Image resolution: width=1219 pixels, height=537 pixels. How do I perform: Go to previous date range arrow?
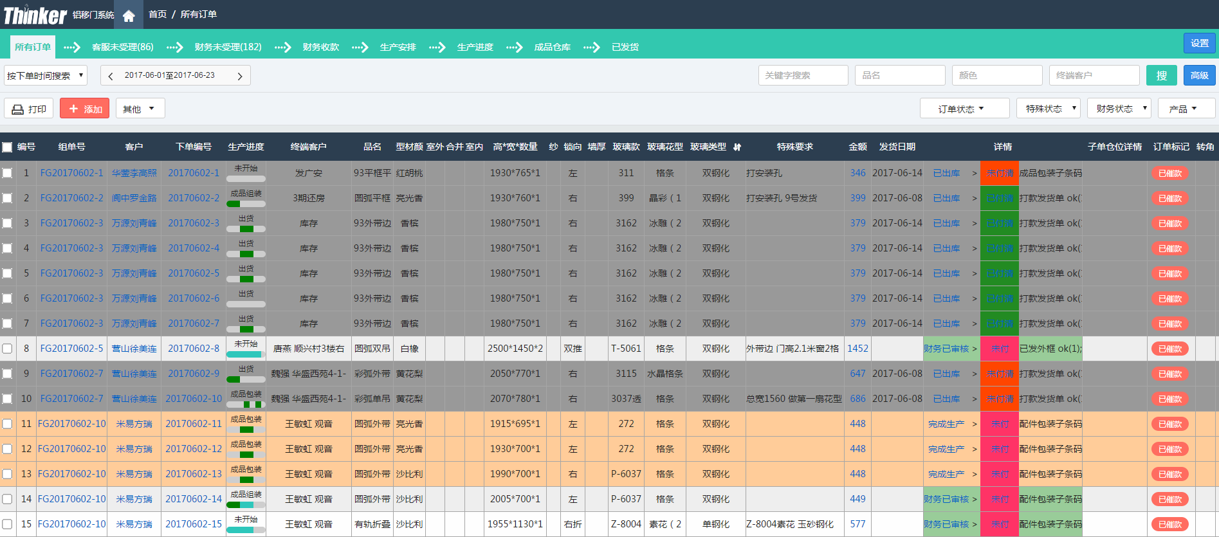[111, 76]
